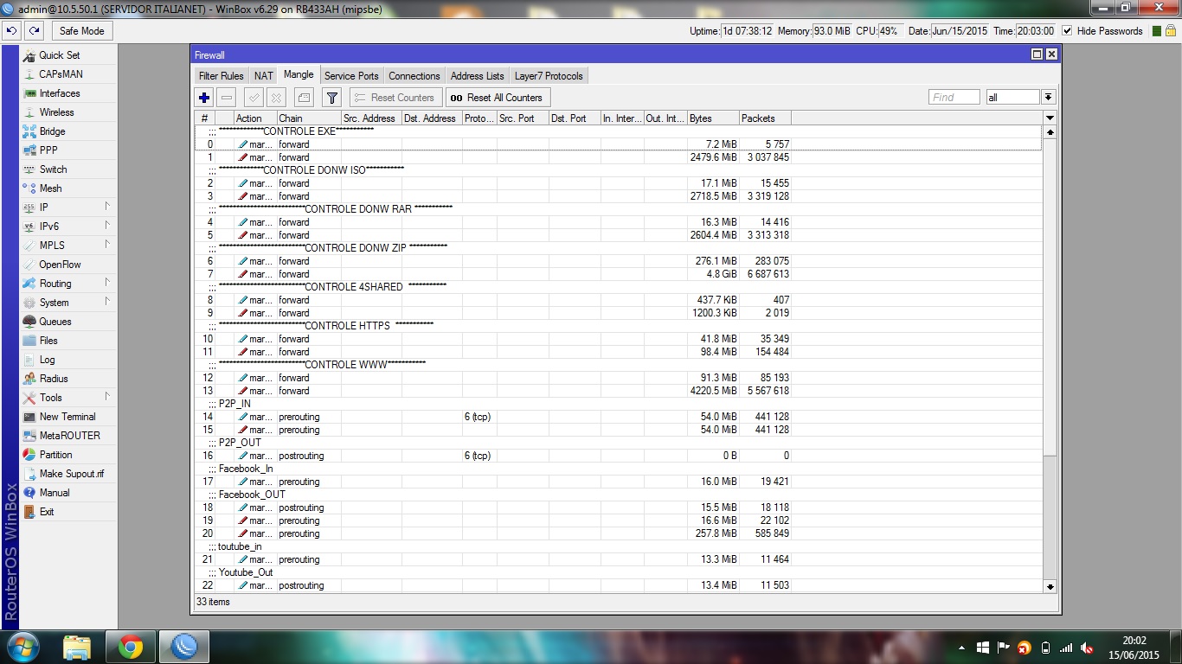The width and height of the screenshot is (1182, 664).
Task: Click the Reset Counters button
Action: 395,98
